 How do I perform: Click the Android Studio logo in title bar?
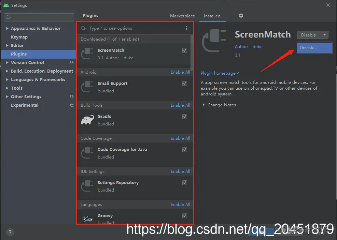pyautogui.click(x=6, y=5)
